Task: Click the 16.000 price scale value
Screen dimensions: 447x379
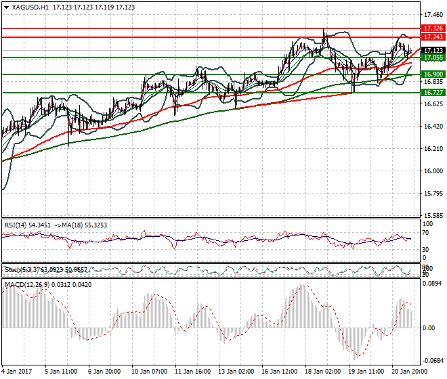Action: click(x=433, y=171)
